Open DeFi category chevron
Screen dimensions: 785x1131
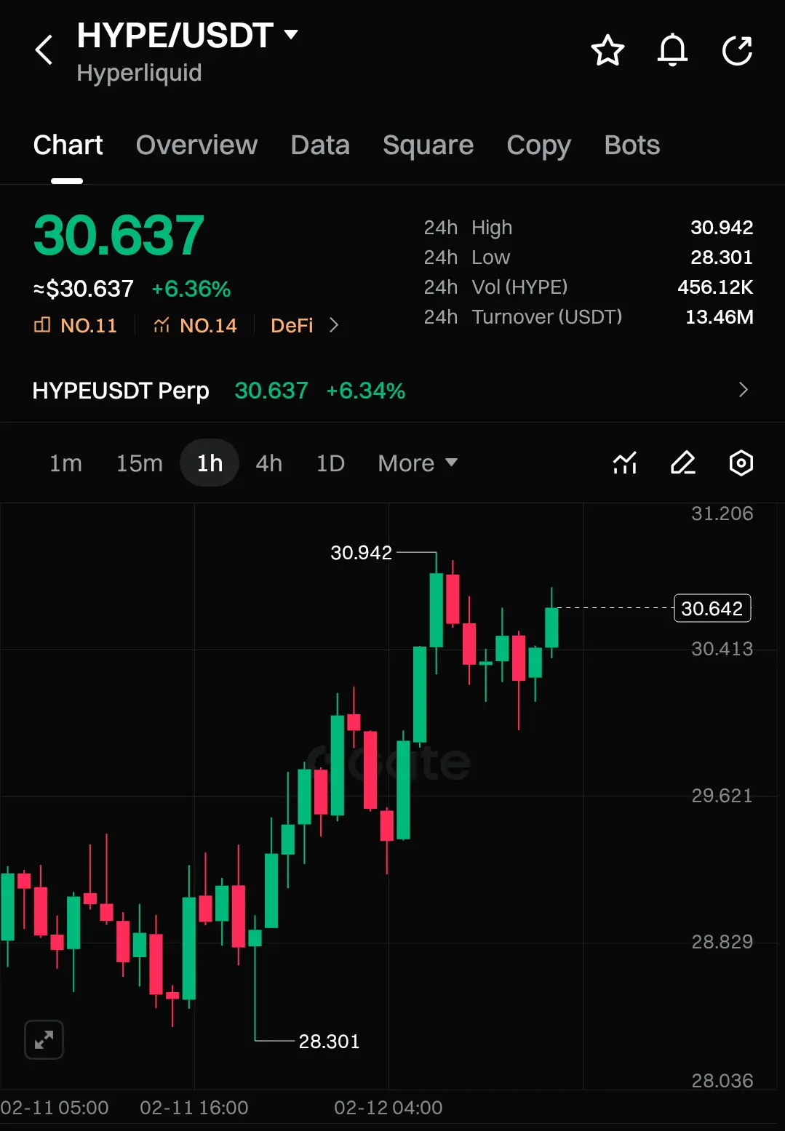pos(334,325)
